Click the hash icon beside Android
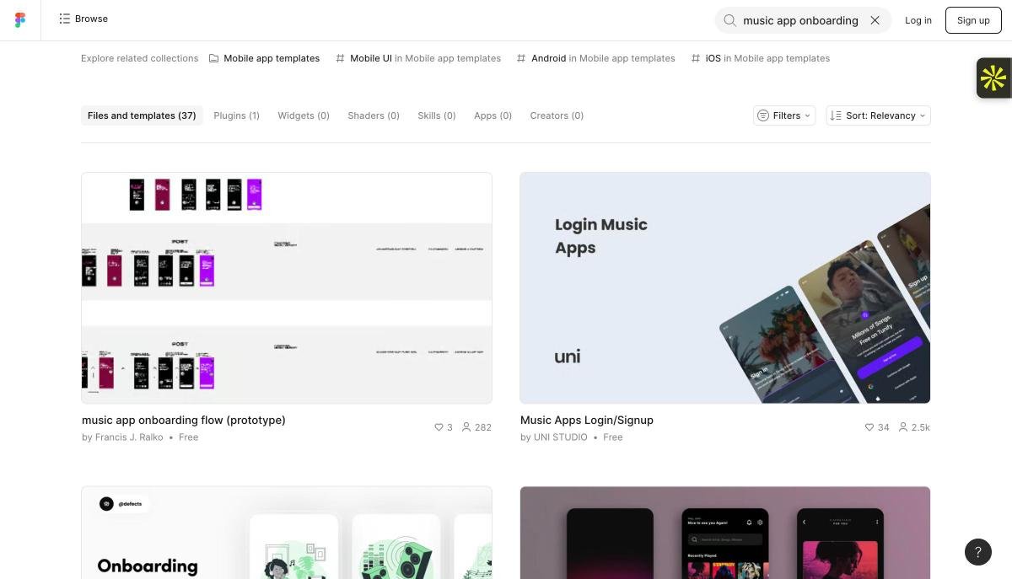The height and width of the screenshot is (579, 1012). (521, 58)
